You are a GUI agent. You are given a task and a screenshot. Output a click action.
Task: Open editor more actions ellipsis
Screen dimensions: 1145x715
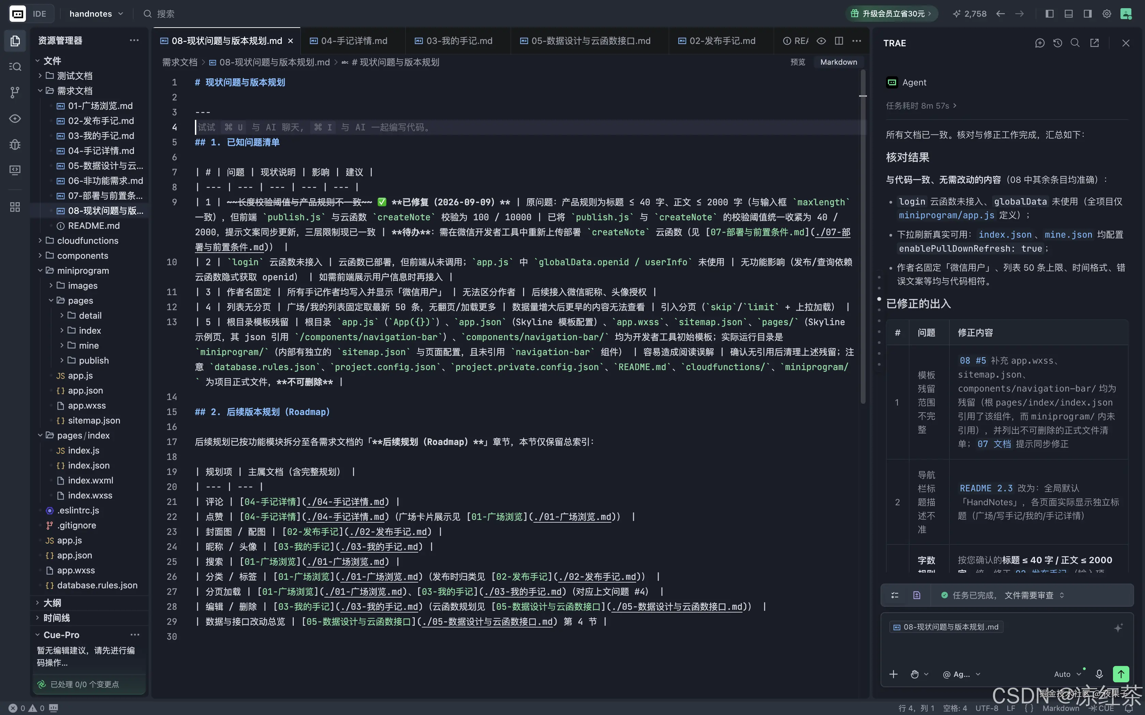856,41
